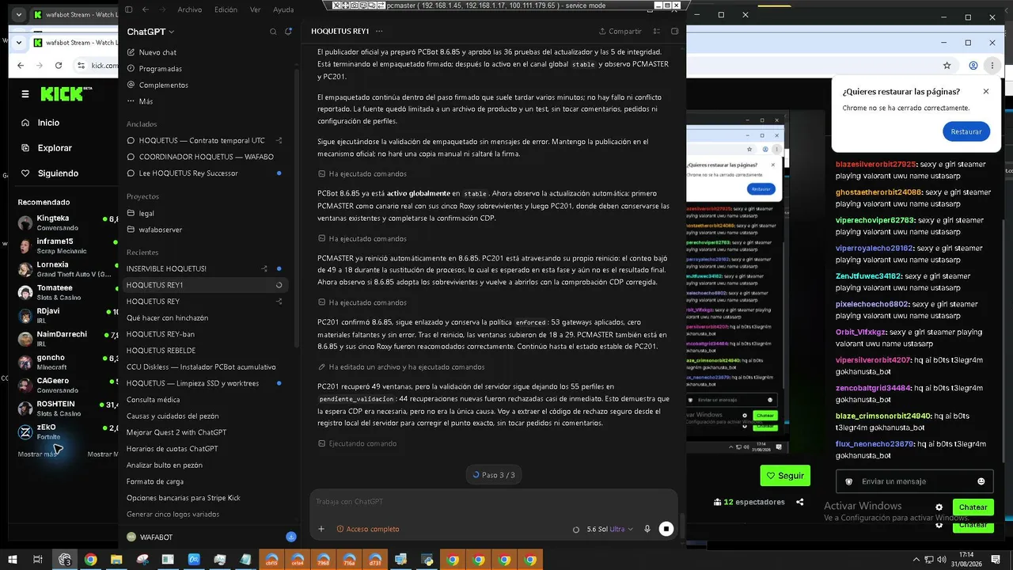This screenshot has width=1013, height=570.
Task: Click Mostrar más under Kick recommendations
Action: 37,454
